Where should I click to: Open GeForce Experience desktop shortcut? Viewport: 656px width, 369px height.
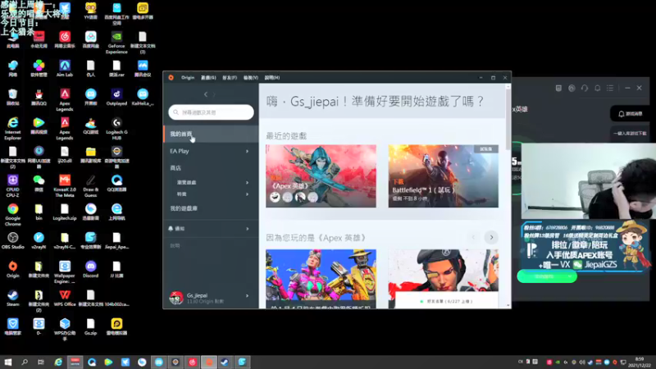pyautogui.click(x=116, y=43)
